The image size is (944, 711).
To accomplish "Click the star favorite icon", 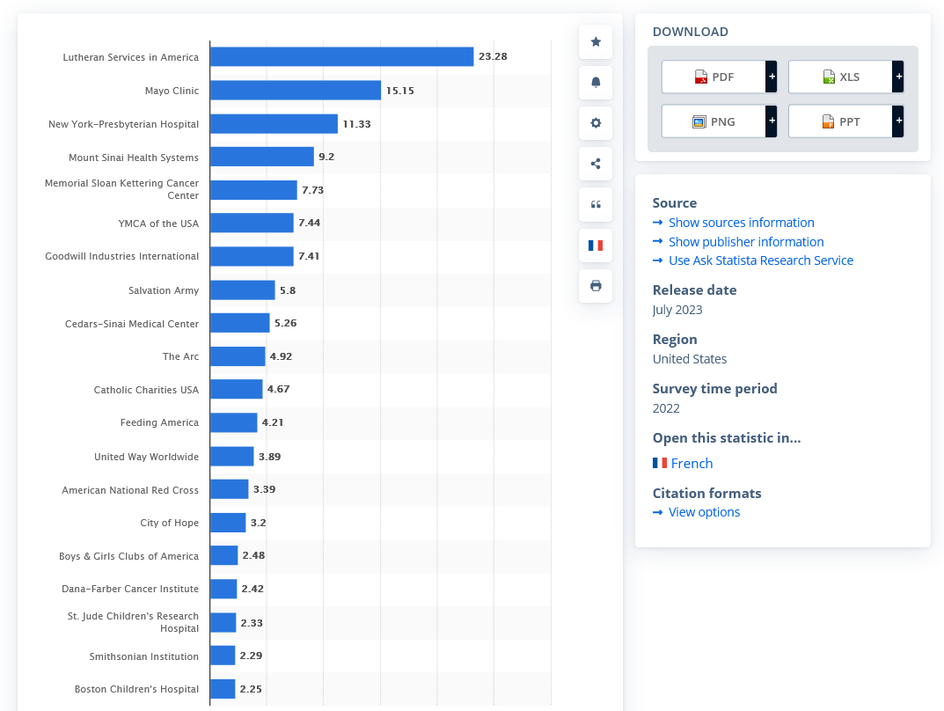I will 596,41.
